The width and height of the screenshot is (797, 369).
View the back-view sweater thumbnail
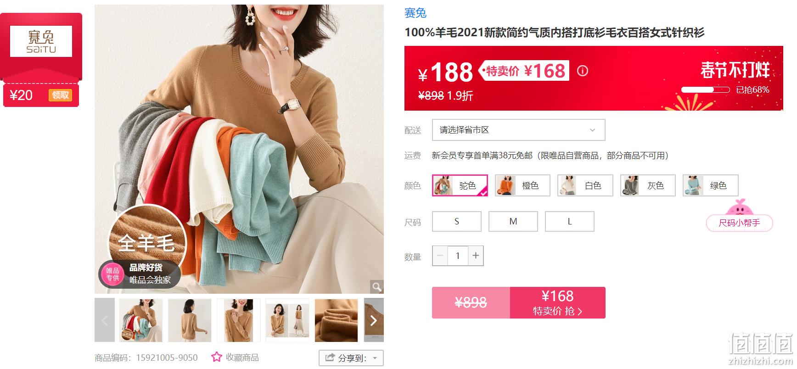(190, 320)
